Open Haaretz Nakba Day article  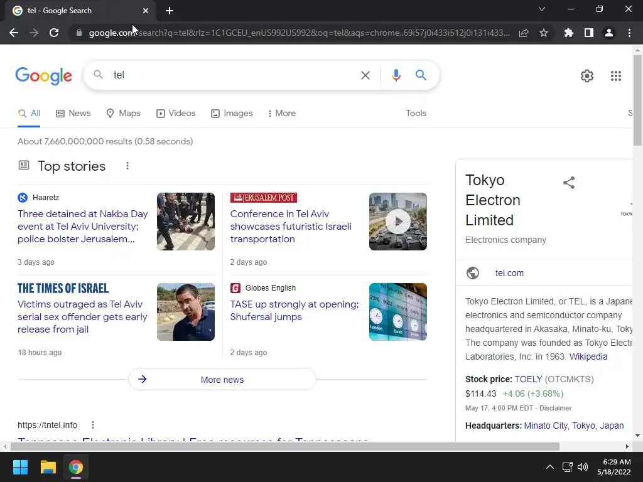[x=83, y=226]
